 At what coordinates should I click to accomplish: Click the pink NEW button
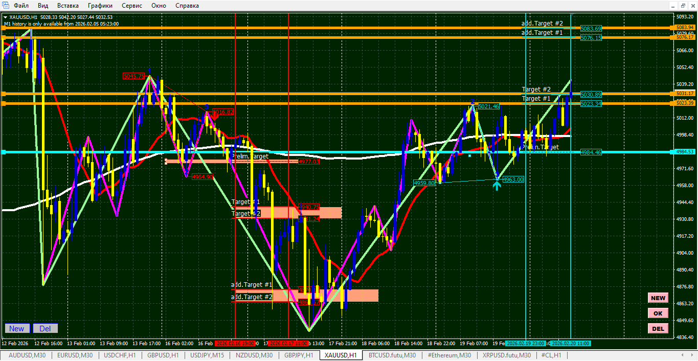[x=658, y=298]
